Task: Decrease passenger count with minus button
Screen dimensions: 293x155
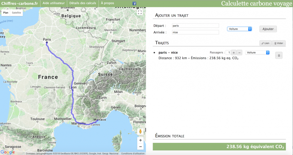Action: click(x=240, y=53)
